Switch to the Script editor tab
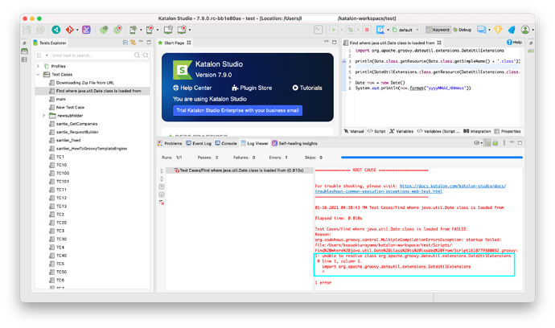 pos(376,131)
